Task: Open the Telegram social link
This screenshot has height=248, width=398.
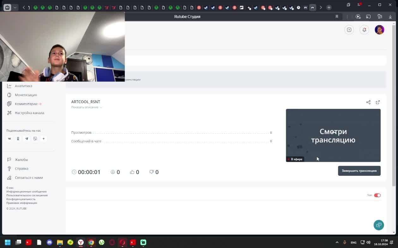Action: pyautogui.click(x=27, y=139)
